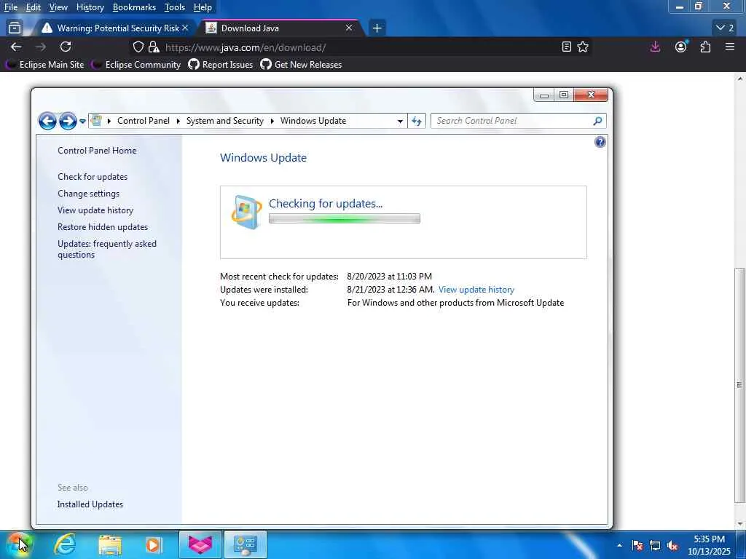746x559 pixels.
Task: Click Check for updates link
Action: click(x=93, y=177)
